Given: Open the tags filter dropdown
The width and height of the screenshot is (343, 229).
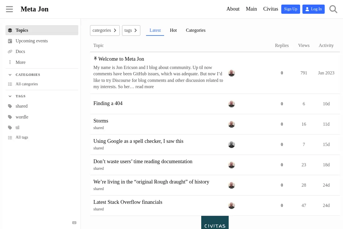Looking at the screenshot, I should click(x=131, y=30).
